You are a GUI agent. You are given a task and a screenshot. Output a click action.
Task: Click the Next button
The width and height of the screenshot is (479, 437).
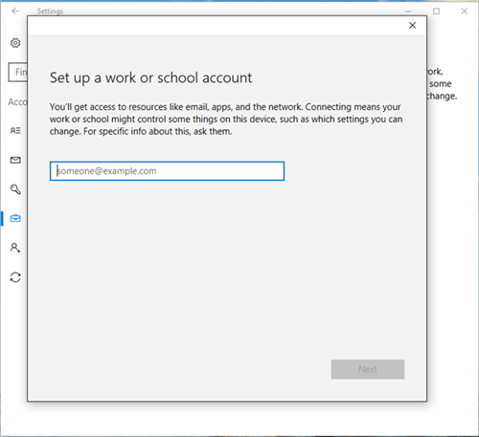click(368, 369)
